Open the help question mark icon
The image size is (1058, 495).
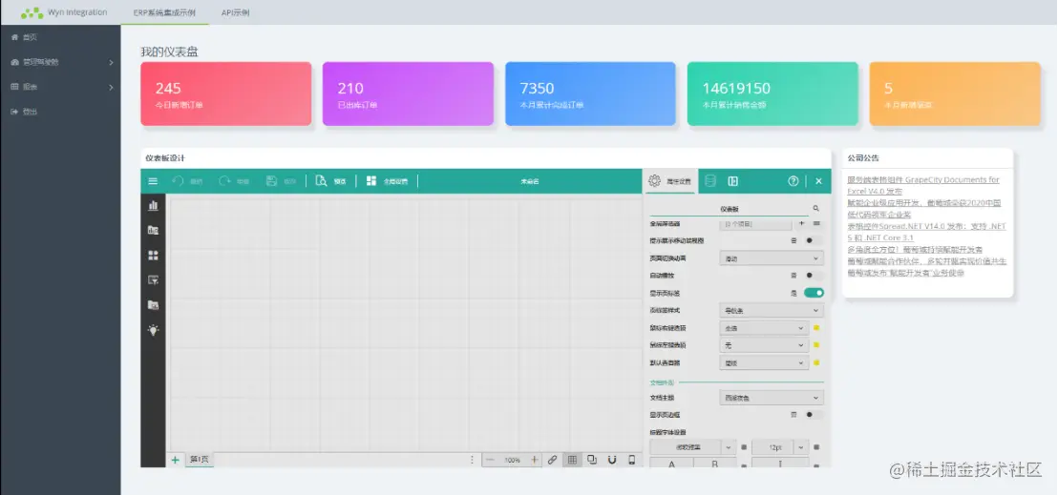click(793, 180)
